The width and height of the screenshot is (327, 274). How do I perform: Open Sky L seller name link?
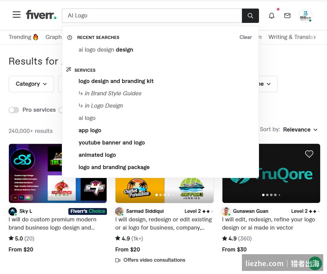[x=26, y=211]
